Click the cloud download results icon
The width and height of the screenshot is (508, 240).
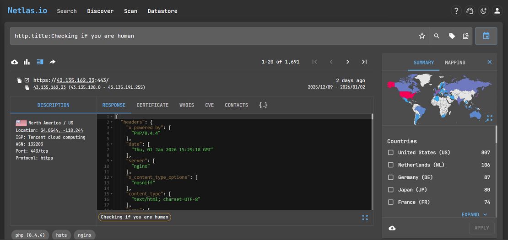14,62
